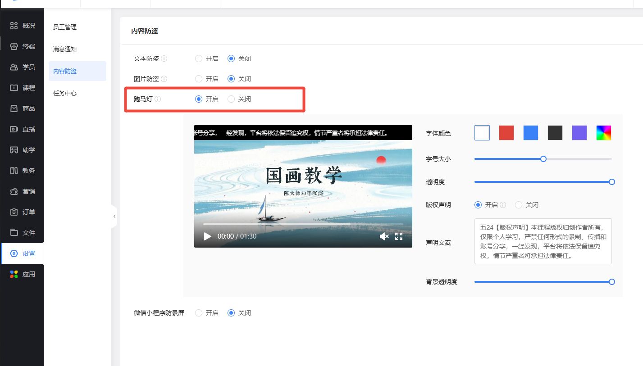The width and height of the screenshot is (643, 366).
Task: Turn off 跑马灯 by selecting 关闭
Action: [x=231, y=99]
